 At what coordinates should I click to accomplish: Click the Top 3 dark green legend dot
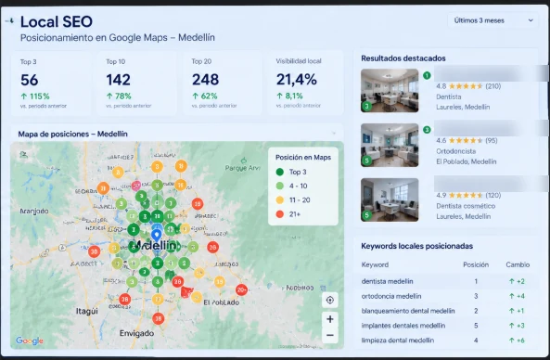[279, 172]
